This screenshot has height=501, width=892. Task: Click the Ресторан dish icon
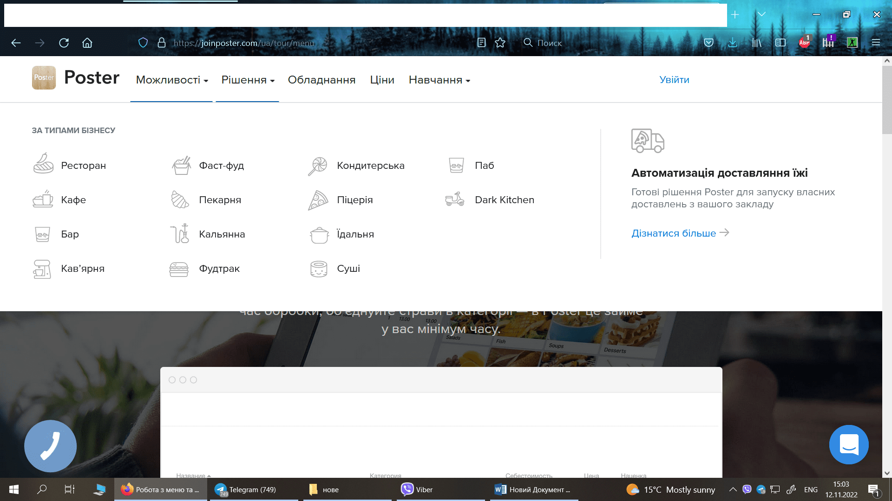(x=43, y=164)
